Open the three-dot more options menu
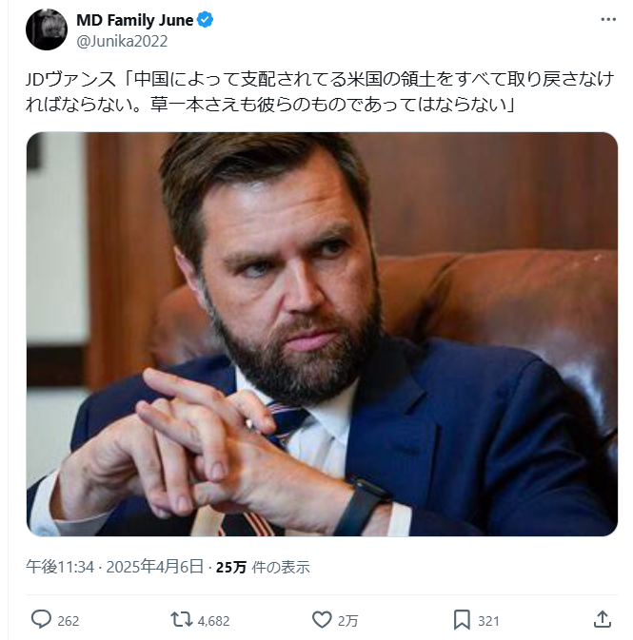Viewport: 633px width, 640px height. 607,20
